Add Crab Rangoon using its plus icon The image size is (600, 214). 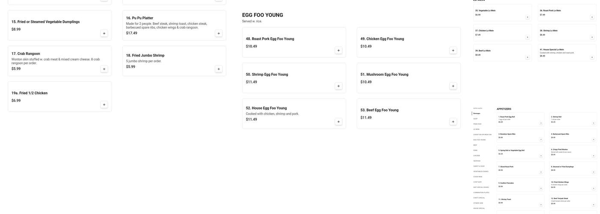coord(104,69)
